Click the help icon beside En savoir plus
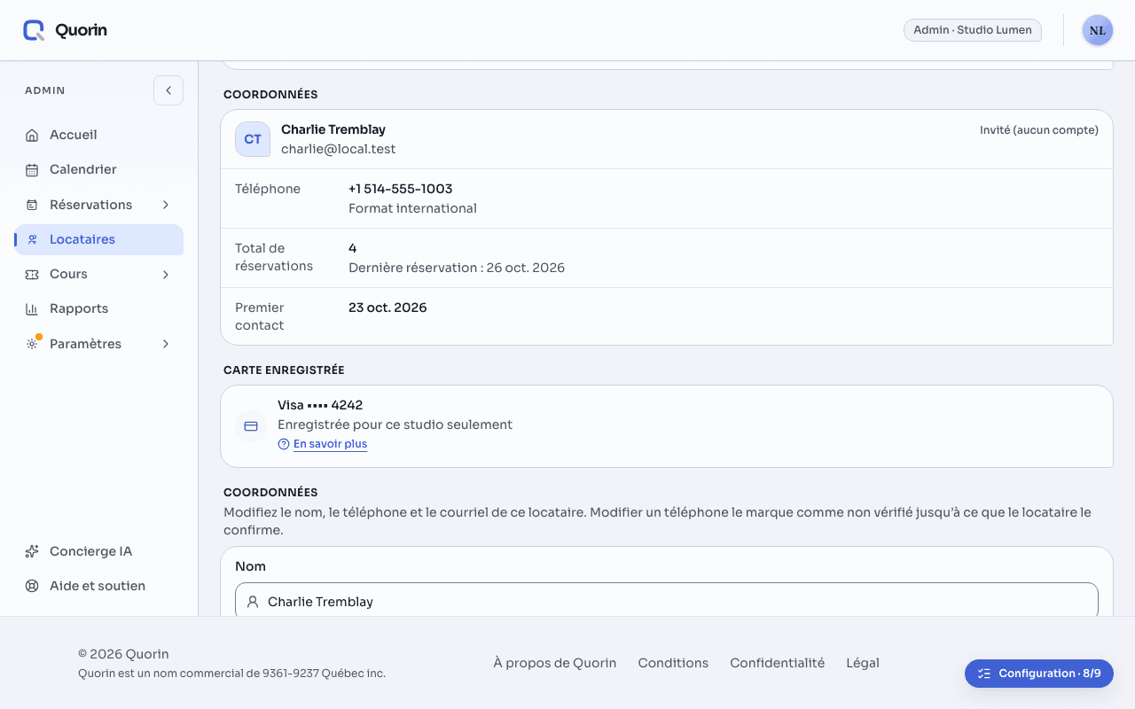This screenshot has width=1135, height=709. click(x=284, y=444)
